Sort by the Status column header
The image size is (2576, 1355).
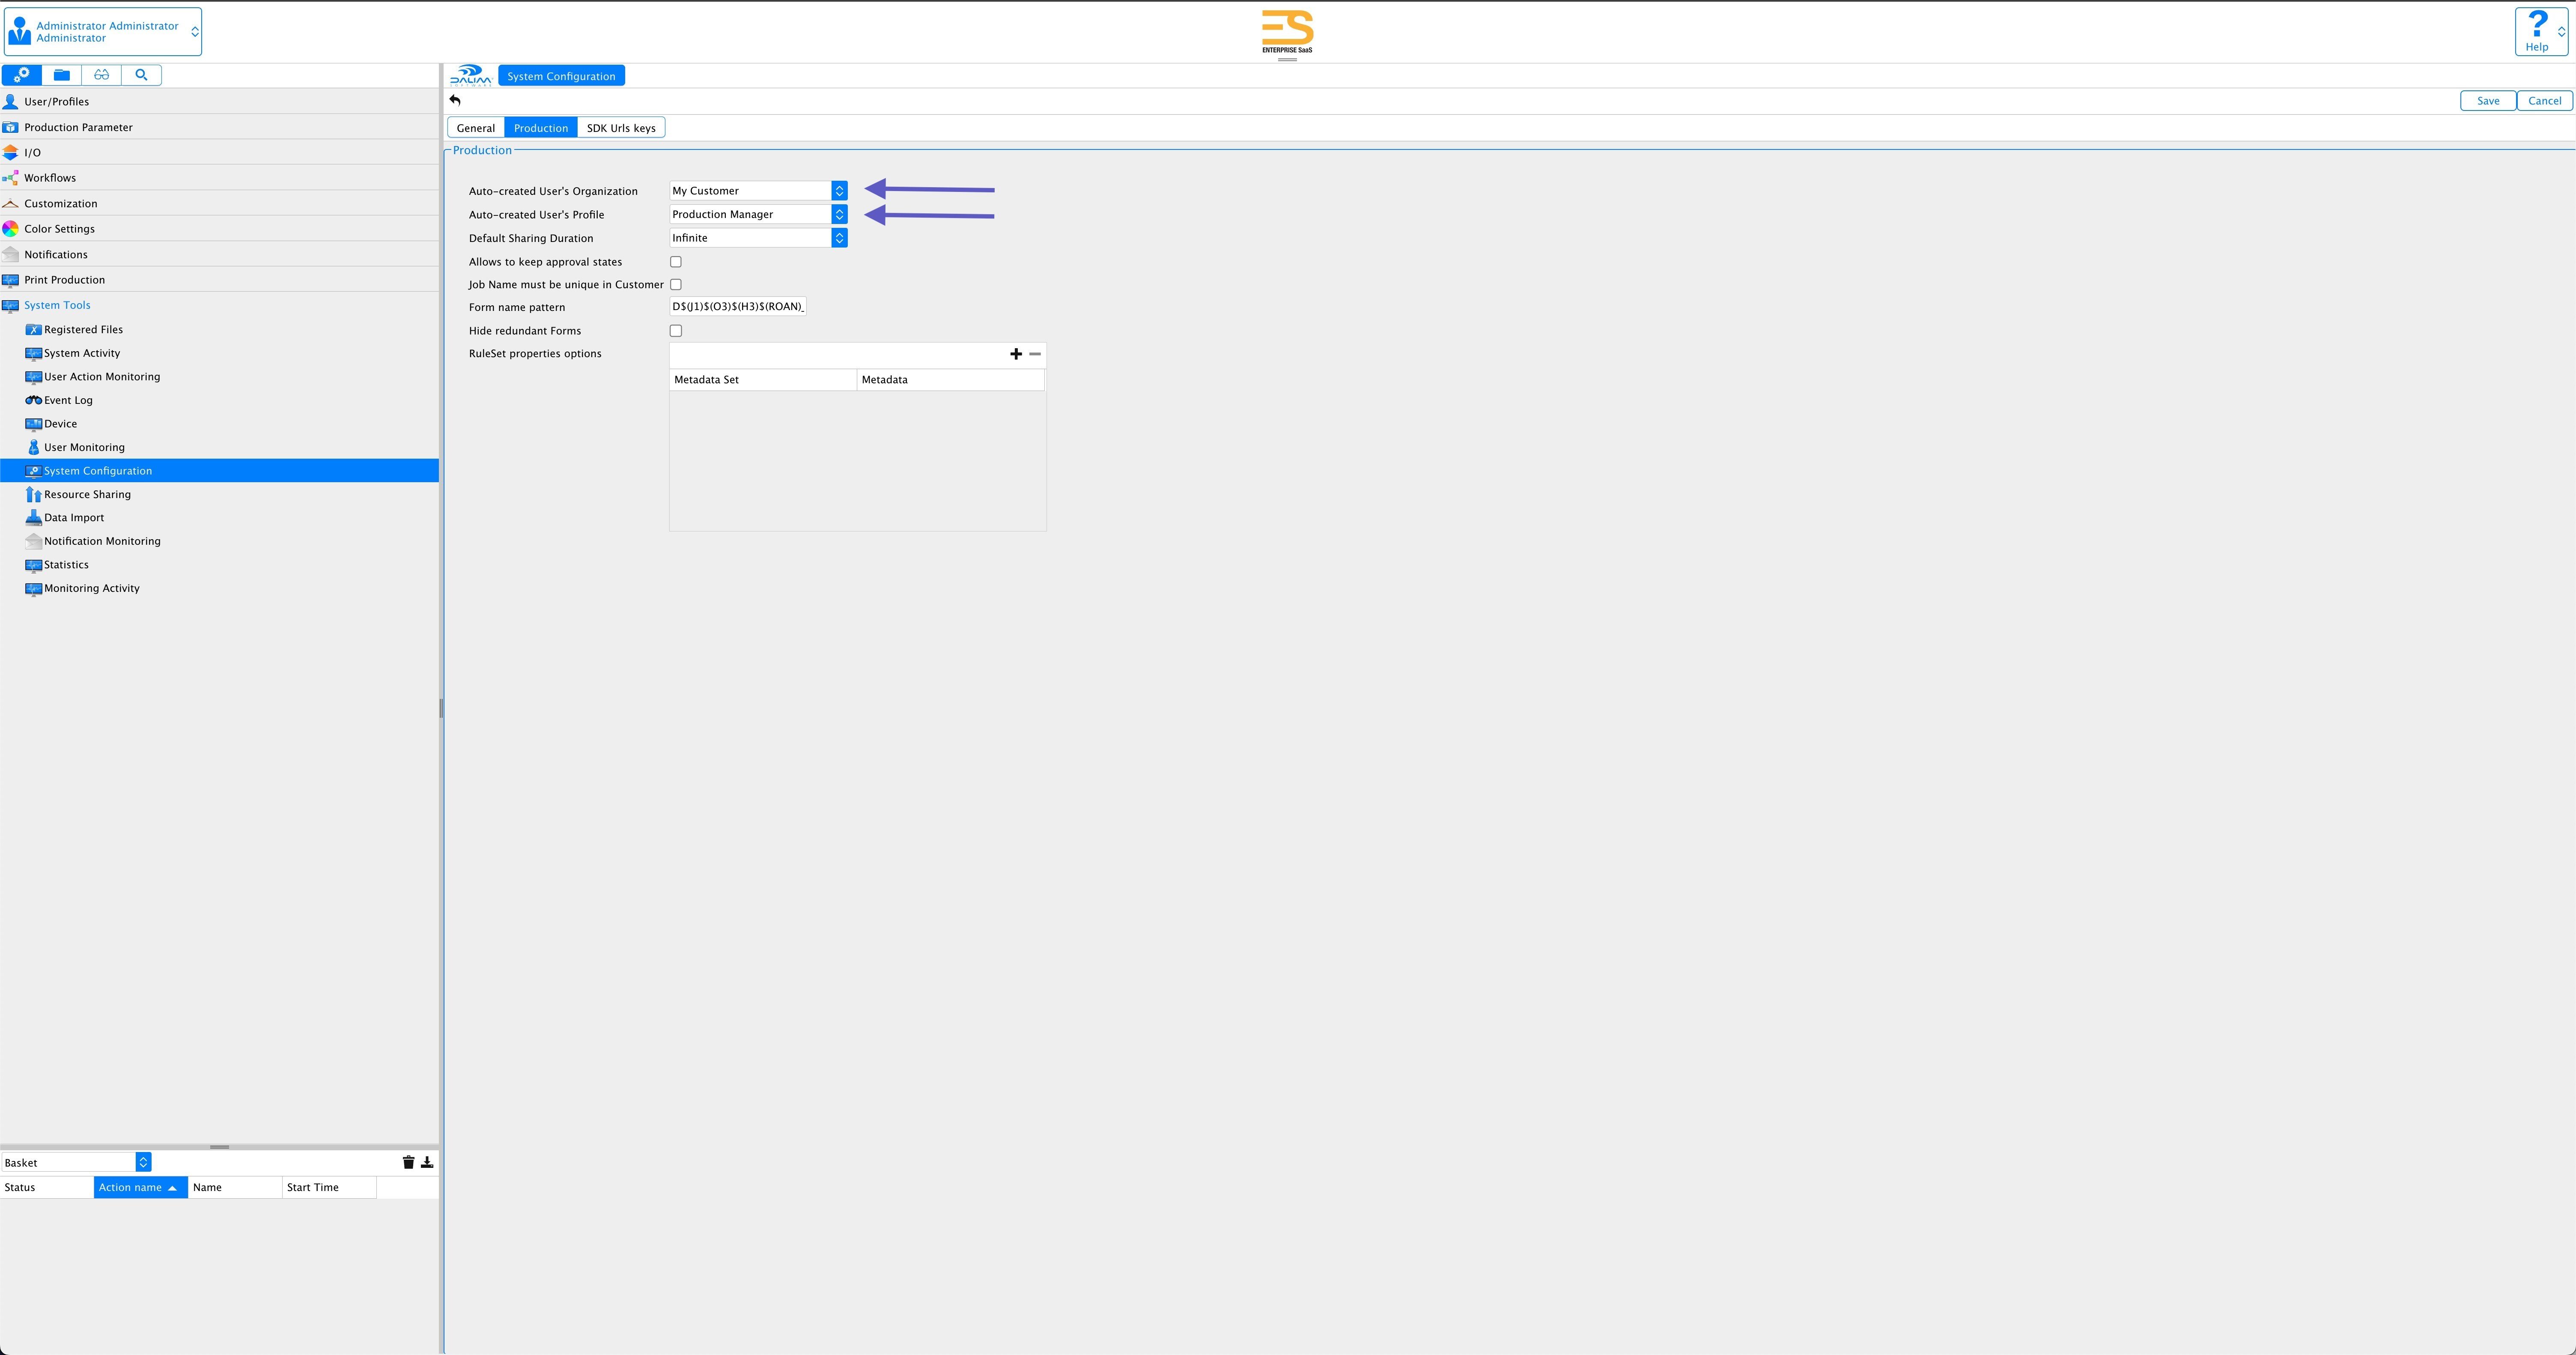tap(47, 1188)
